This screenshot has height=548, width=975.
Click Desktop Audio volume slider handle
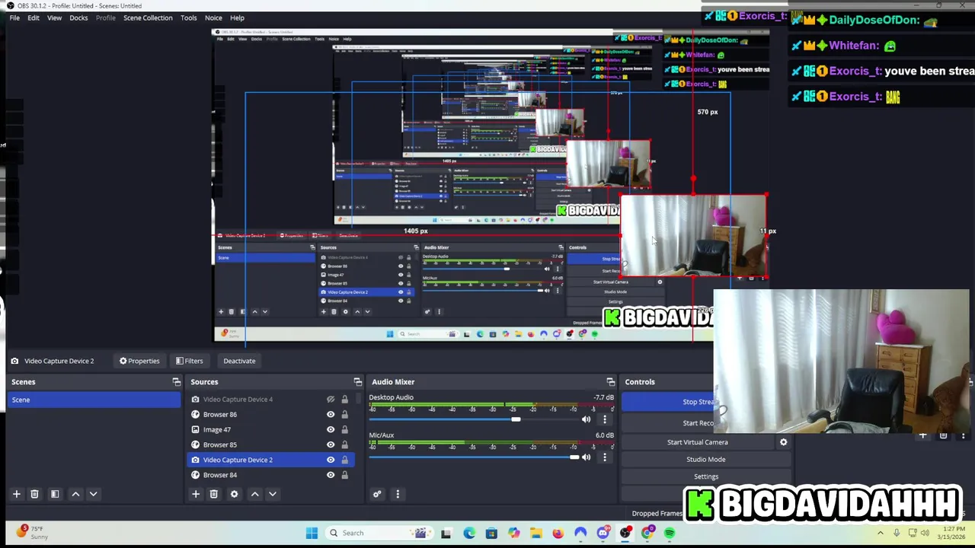pyautogui.click(x=516, y=419)
